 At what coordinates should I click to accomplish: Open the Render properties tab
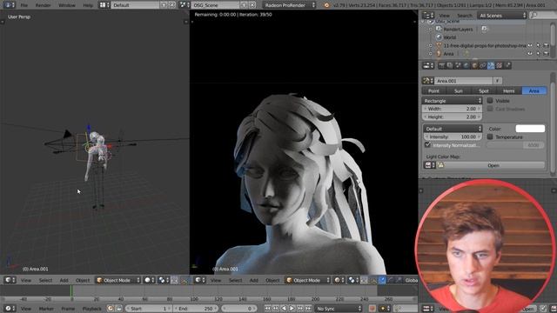[x=441, y=66]
